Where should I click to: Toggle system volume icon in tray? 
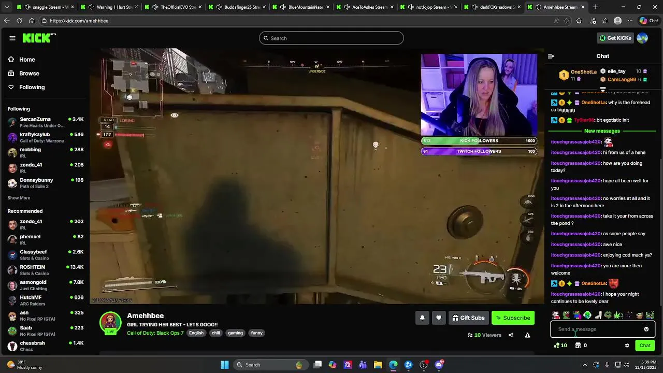pos(627,365)
